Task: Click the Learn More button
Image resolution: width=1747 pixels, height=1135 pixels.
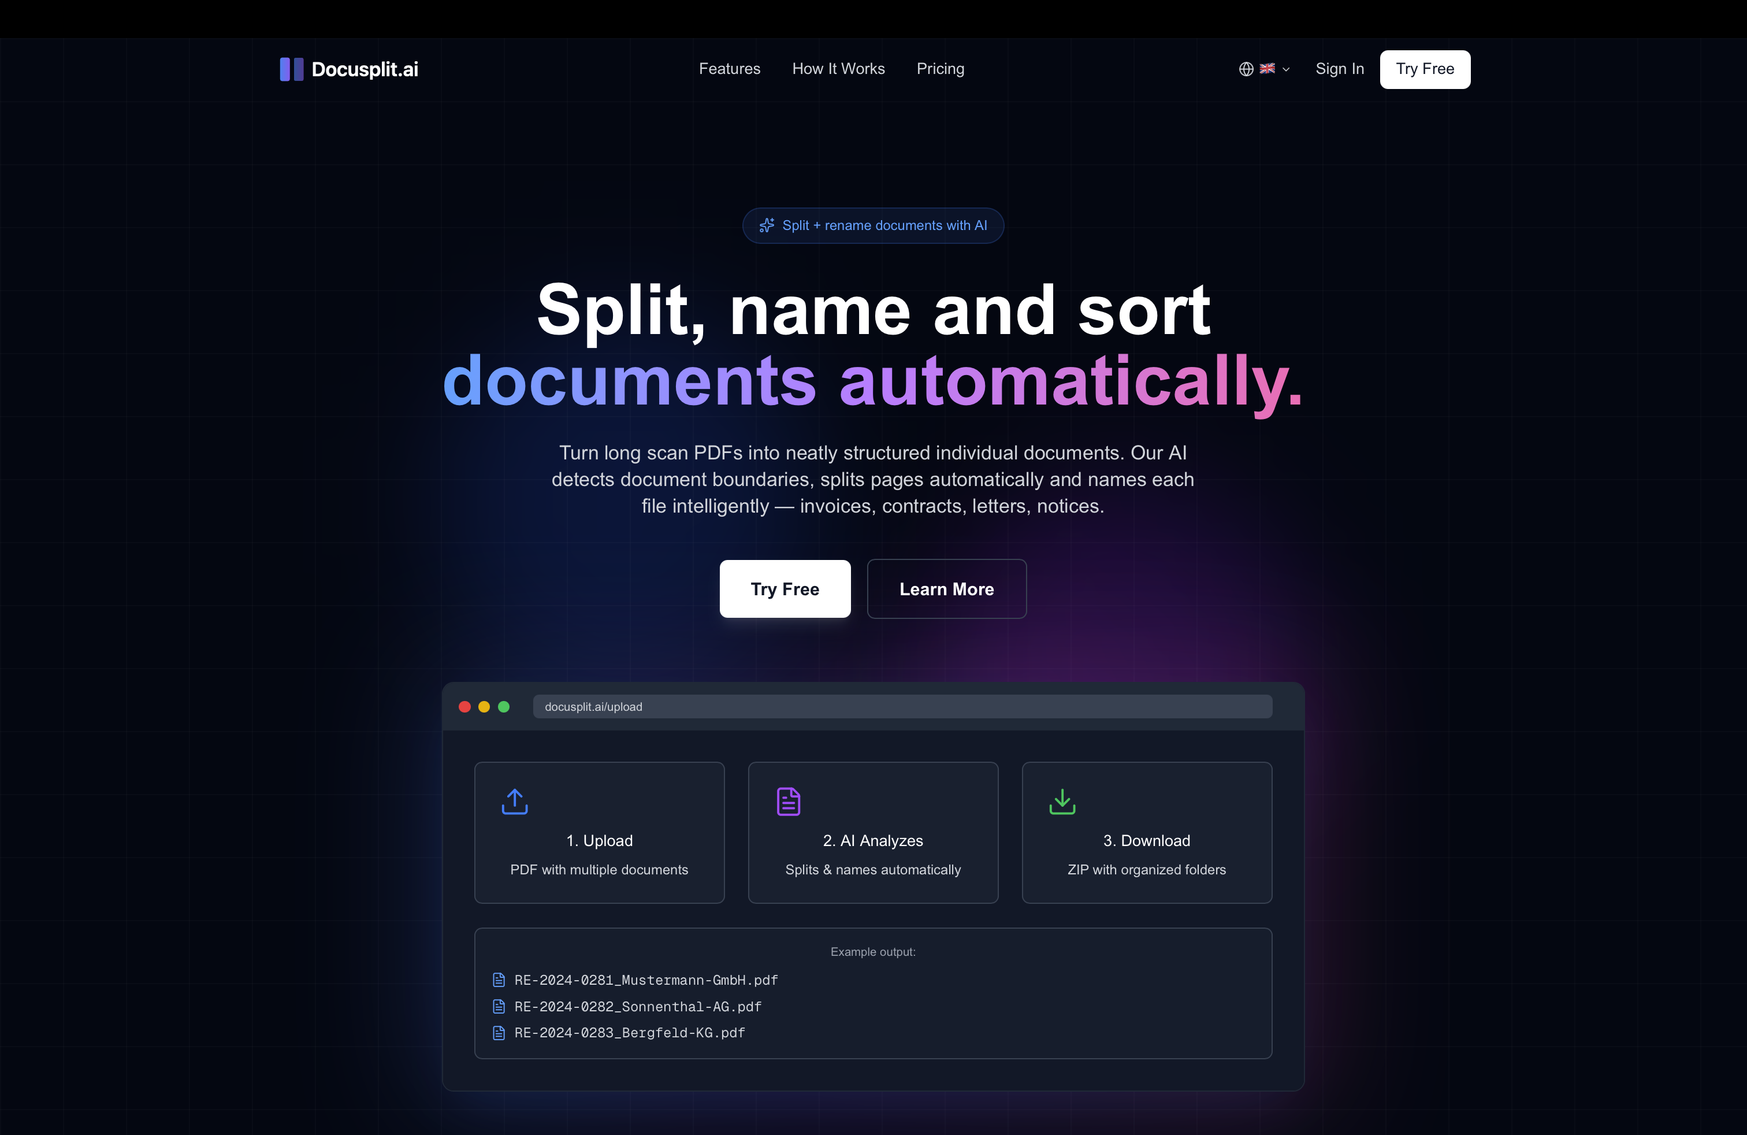Action: pyautogui.click(x=946, y=589)
